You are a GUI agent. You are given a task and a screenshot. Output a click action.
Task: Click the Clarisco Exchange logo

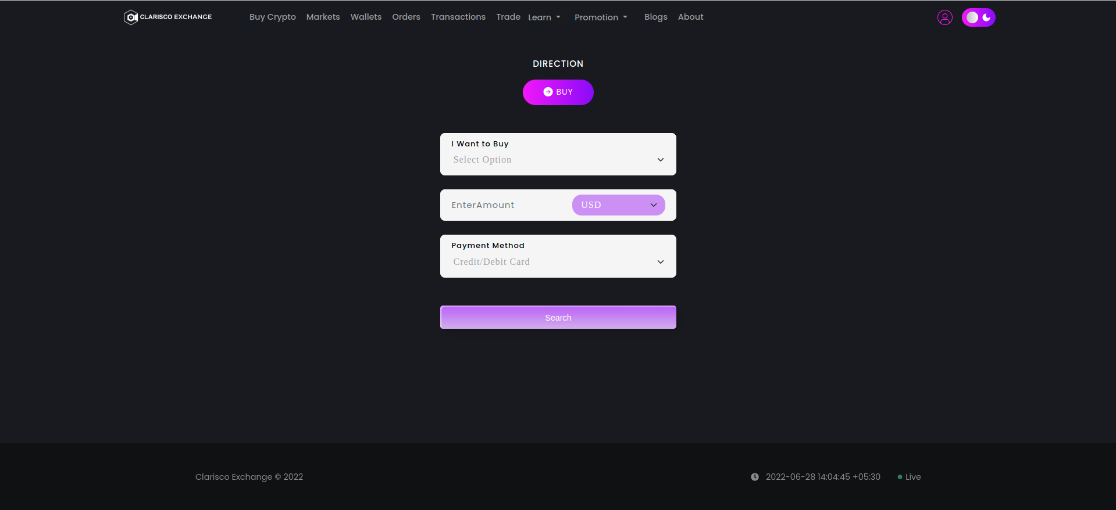coord(168,17)
